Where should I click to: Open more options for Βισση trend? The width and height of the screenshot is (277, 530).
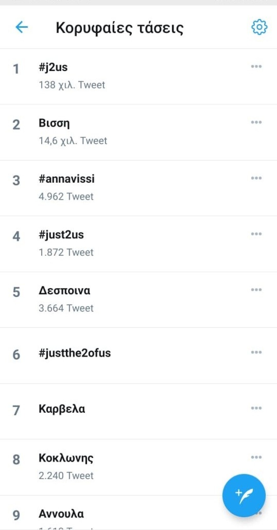[256, 122]
